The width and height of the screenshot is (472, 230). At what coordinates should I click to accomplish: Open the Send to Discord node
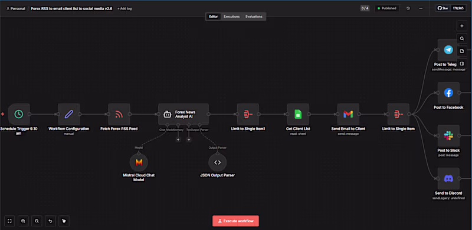click(x=448, y=178)
